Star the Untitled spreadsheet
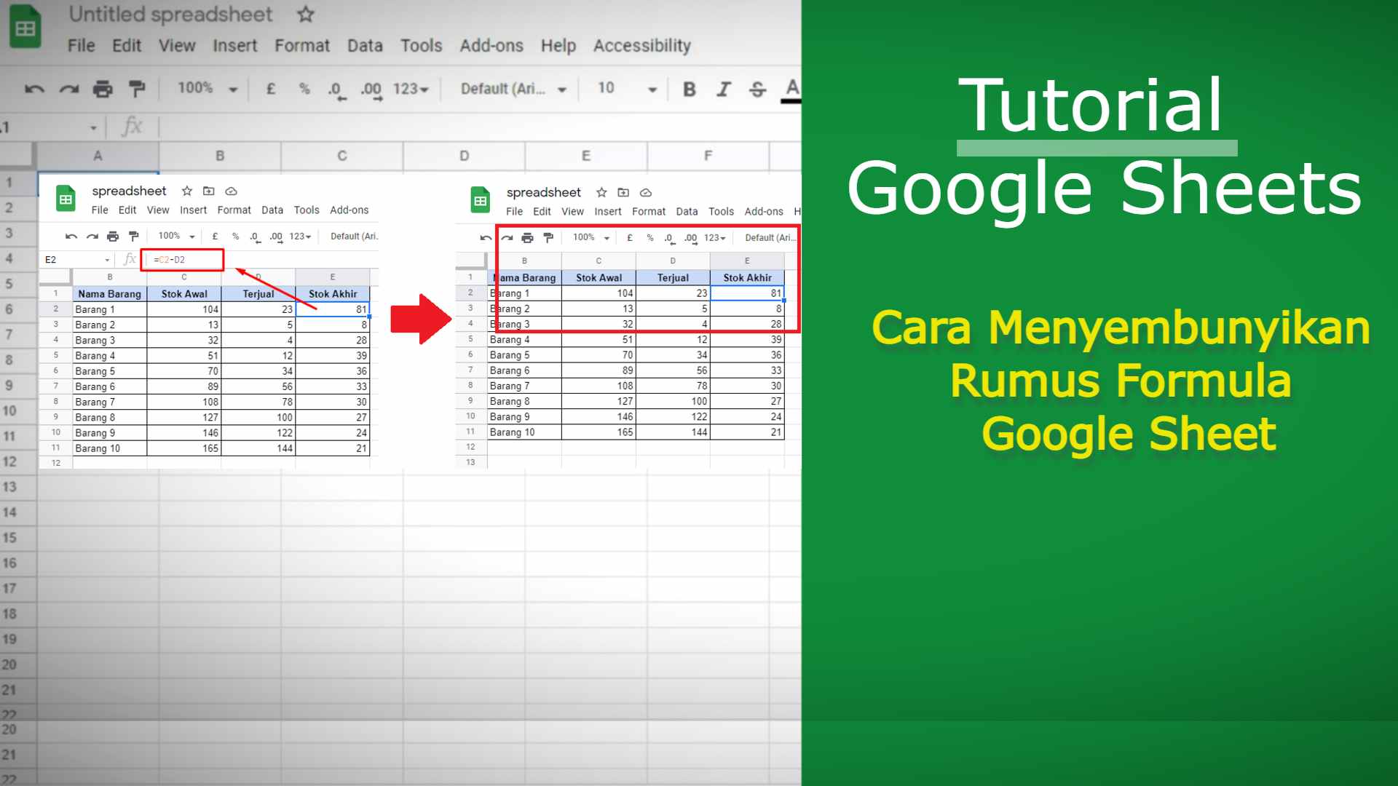 305,15
